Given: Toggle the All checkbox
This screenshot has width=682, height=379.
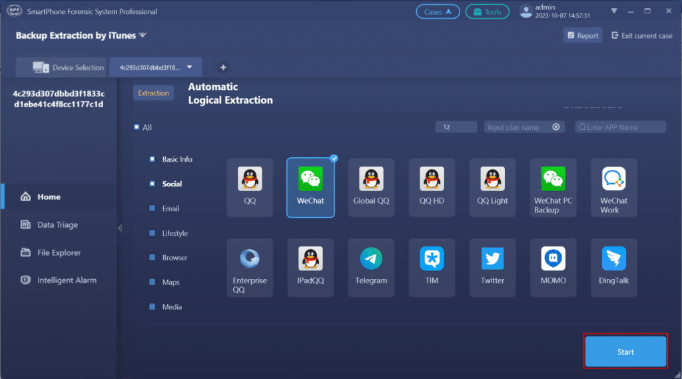Looking at the screenshot, I should coord(137,127).
